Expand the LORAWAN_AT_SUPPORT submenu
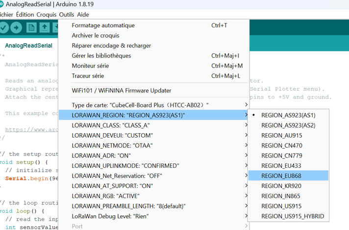Viewport: 349px width, 230px height. pos(153,186)
